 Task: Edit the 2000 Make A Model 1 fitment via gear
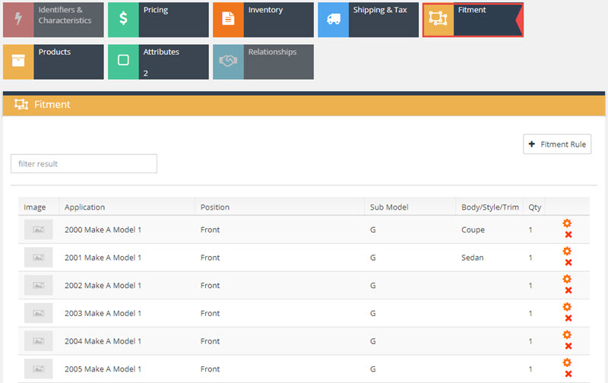pos(567,223)
